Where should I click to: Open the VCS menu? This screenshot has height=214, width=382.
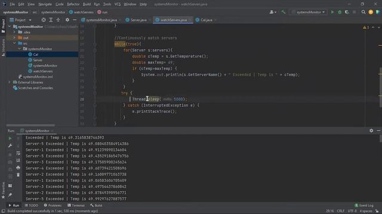118,4
